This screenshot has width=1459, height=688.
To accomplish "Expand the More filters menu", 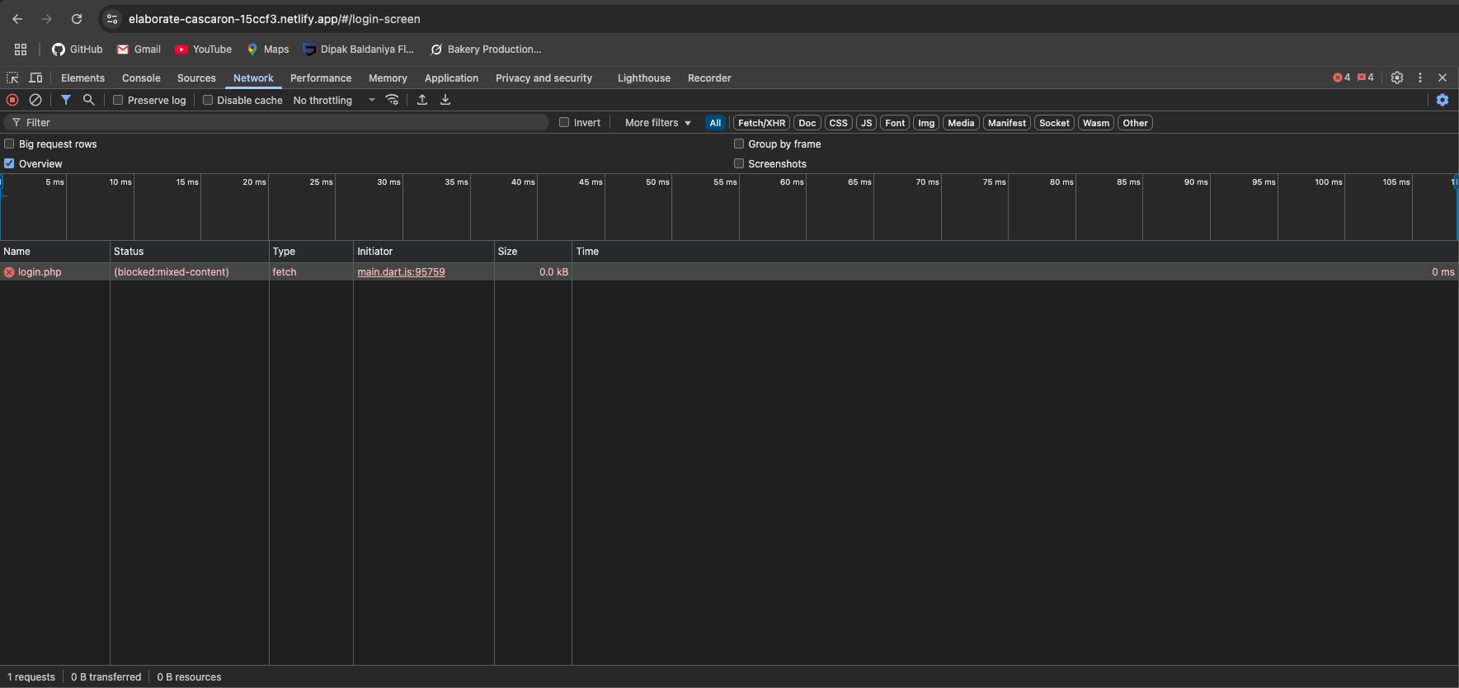I will point(657,123).
